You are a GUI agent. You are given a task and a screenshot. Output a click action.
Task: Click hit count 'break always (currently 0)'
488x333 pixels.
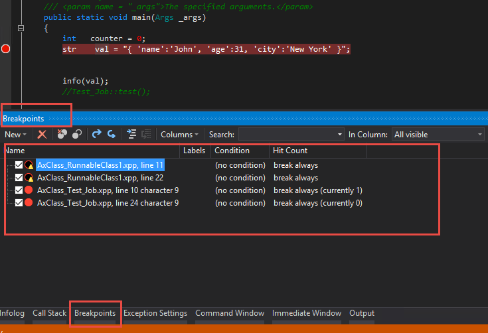pos(318,203)
